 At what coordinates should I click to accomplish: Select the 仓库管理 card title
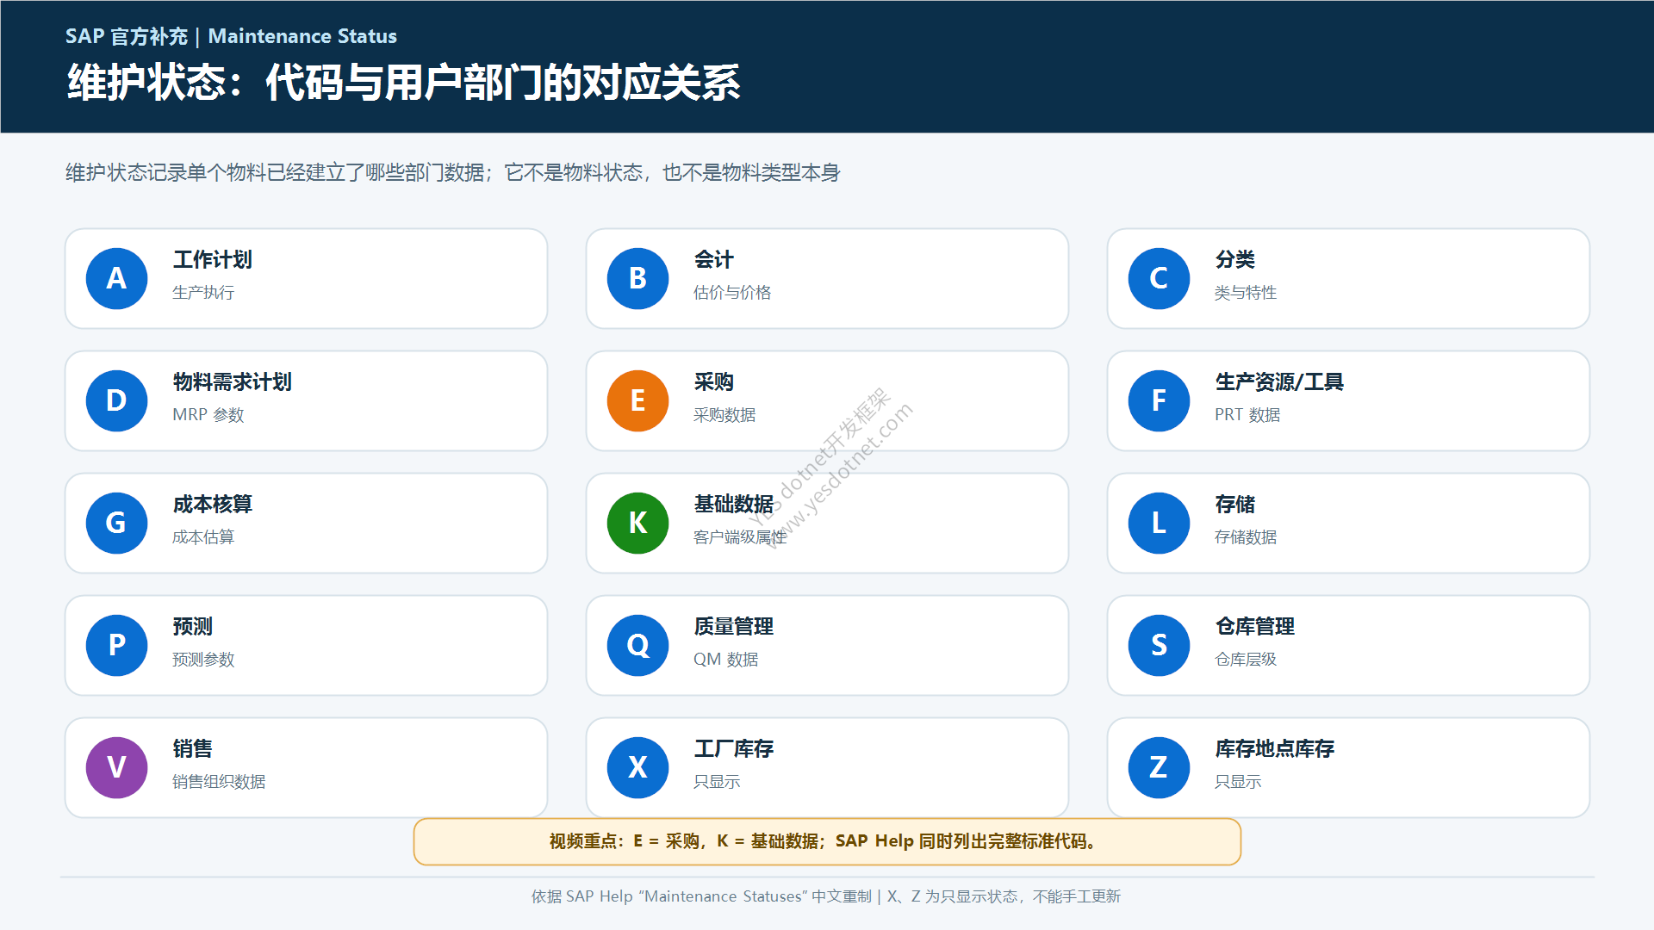(x=1254, y=626)
